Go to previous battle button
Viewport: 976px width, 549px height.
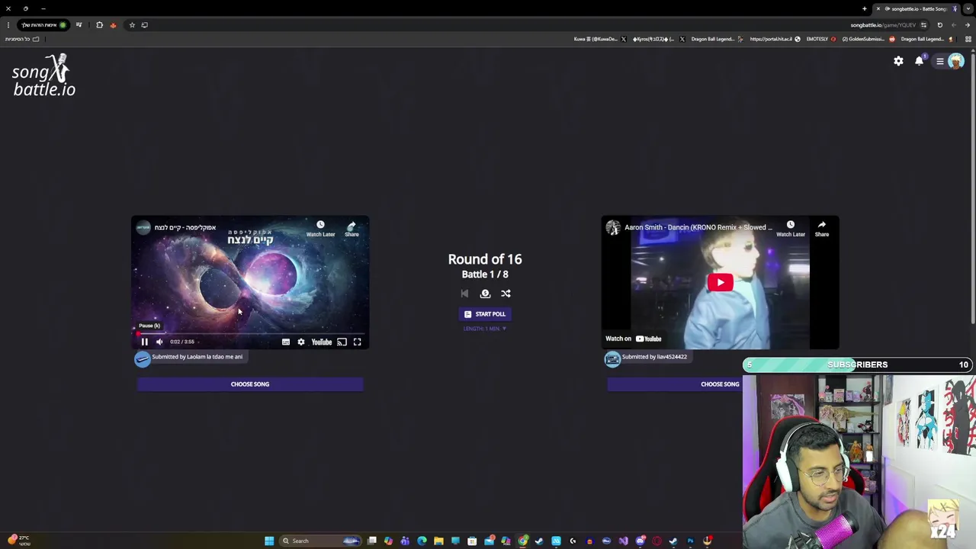464,294
